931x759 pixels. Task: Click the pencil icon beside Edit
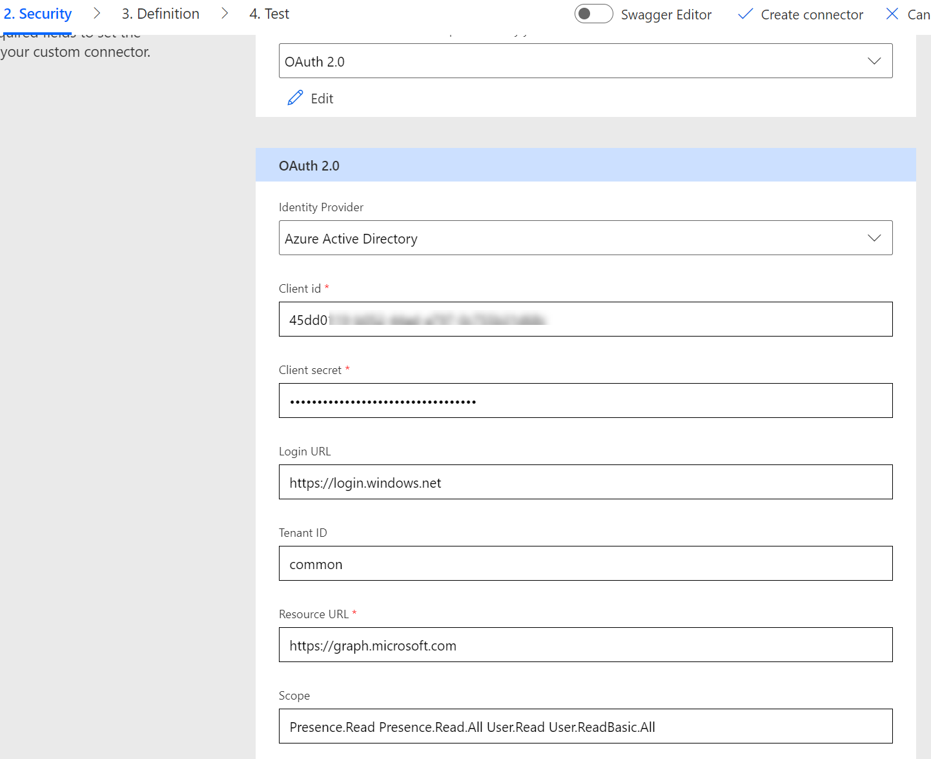point(295,98)
